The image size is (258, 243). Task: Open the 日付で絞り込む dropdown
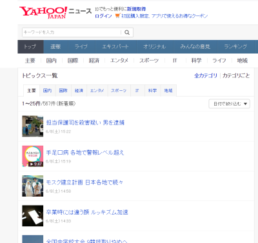[229, 104]
